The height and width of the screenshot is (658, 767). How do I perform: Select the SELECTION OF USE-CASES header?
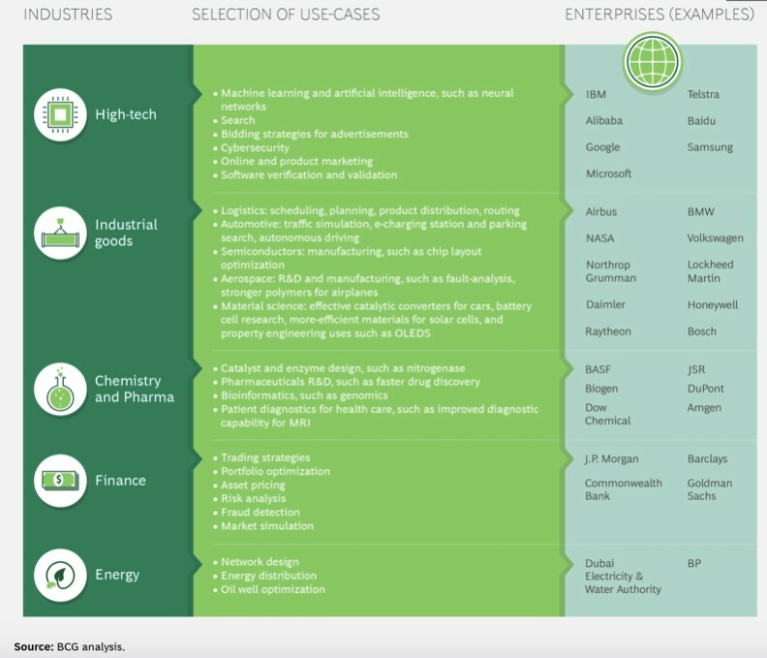[286, 15]
